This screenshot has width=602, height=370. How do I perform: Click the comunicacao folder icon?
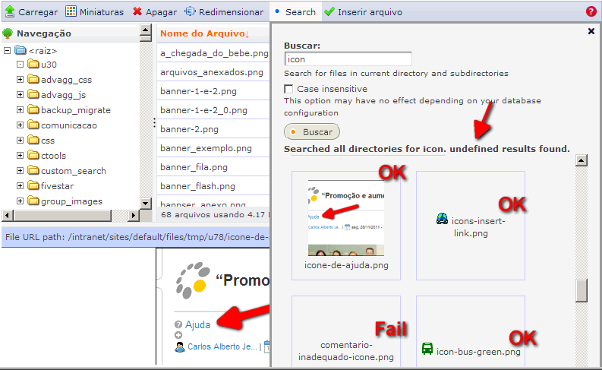[x=33, y=125]
